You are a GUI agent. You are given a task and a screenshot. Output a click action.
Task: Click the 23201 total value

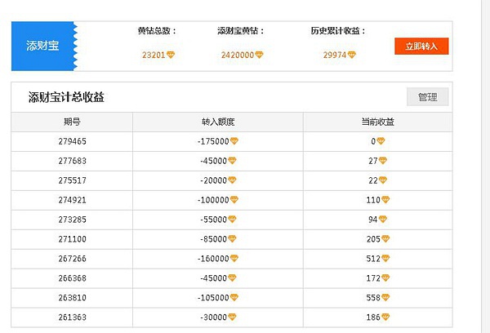point(154,55)
